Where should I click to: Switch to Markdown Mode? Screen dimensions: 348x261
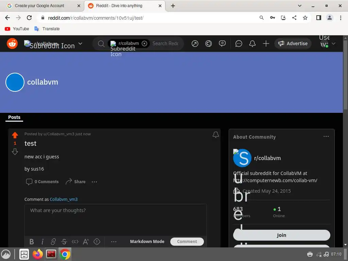click(147, 242)
